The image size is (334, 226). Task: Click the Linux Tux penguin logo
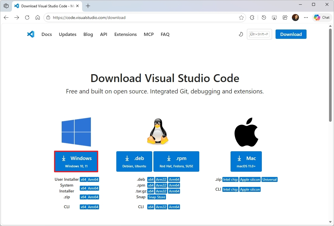[x=158, y=131]
